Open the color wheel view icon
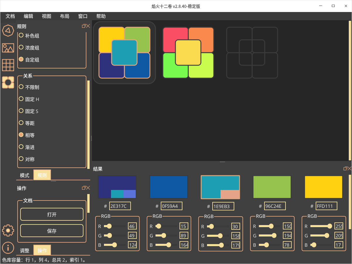Viewport: 352px width, 264px height. pyautogui.click(x=8, y=30)
